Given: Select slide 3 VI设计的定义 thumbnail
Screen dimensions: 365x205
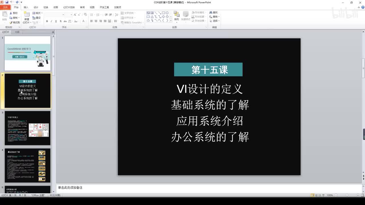Looking at the screenshot, I should click(28, 128).
